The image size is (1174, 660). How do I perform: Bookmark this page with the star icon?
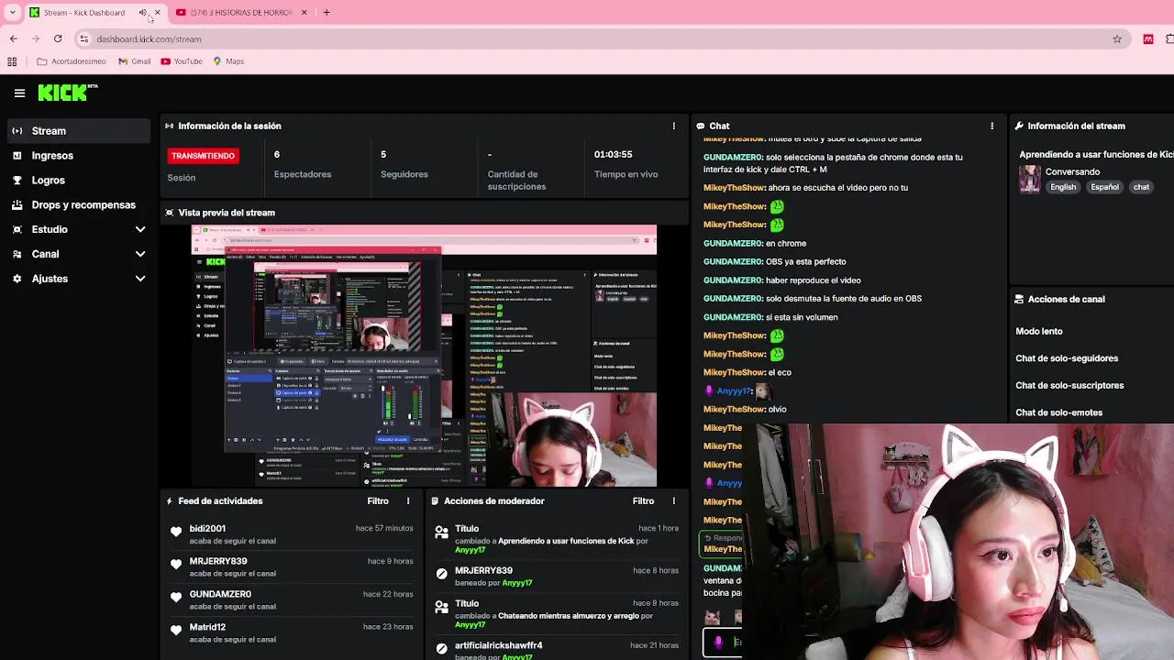click(x=1117, y=38)
